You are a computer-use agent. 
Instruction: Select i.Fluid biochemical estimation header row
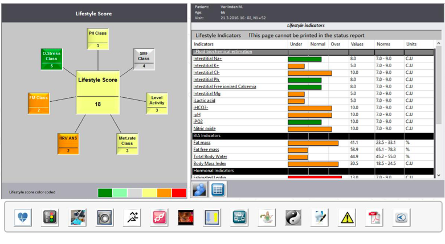click(313, 52)
